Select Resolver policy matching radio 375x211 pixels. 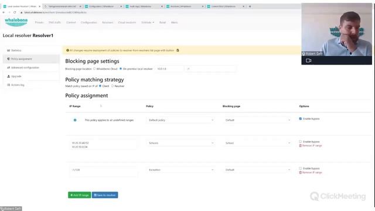(112, 86)
